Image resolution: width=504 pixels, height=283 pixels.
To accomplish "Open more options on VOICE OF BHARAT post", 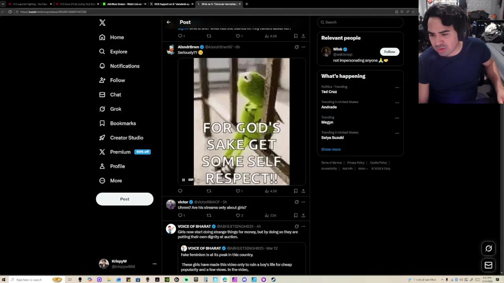I will click(303, 226).
